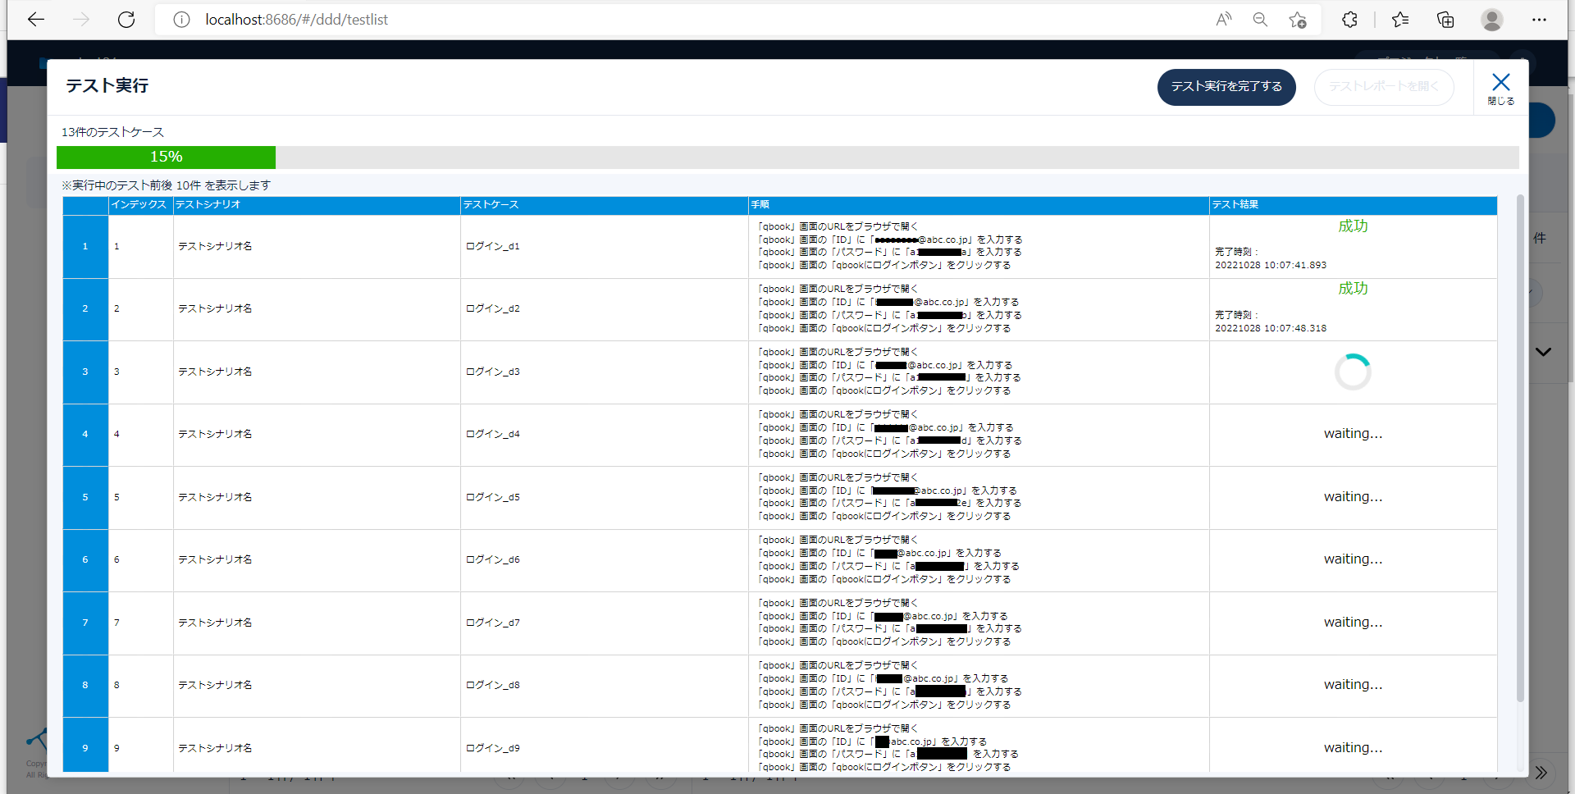The width and height of the screenshot is (1575, 794).
Task: Add this page to favorites
Action: coord(1297,20)
